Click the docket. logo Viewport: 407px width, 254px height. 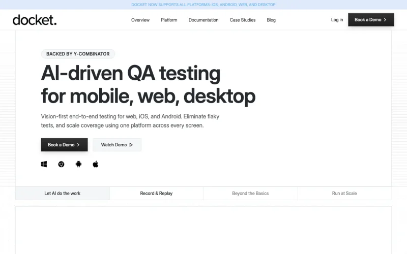click(35, 20)
